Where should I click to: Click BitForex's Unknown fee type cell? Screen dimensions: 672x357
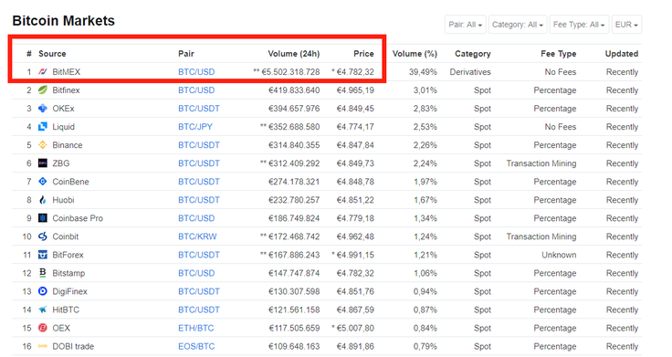(x=559, y=255)
